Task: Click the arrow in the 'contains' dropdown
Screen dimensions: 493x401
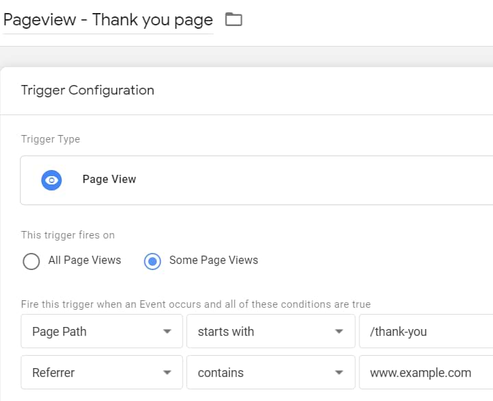Action: pyautogui.click(x=339, y=373)
